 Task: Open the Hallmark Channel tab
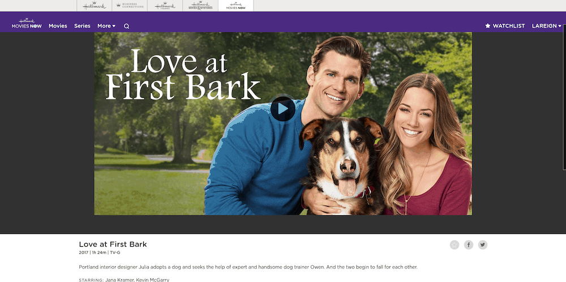point(165,6)
